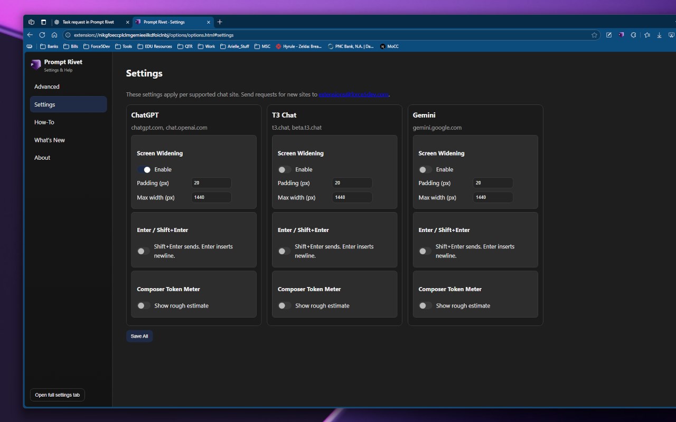Toggle Gemini Shift+Enter sends option
Image resolution: width=676 pixels, height=422 pixels.
point(425,251)
